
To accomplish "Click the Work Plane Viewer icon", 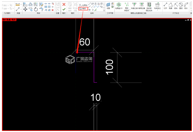I will tap(112, 7).
